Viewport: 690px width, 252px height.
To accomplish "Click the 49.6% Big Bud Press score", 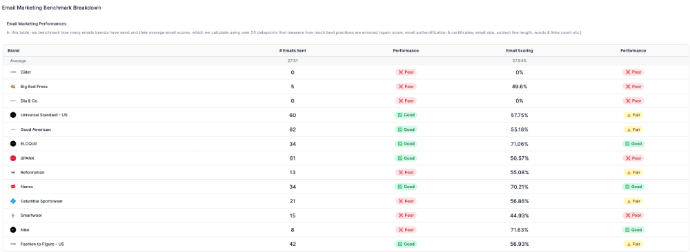I will tap(520, 87).
